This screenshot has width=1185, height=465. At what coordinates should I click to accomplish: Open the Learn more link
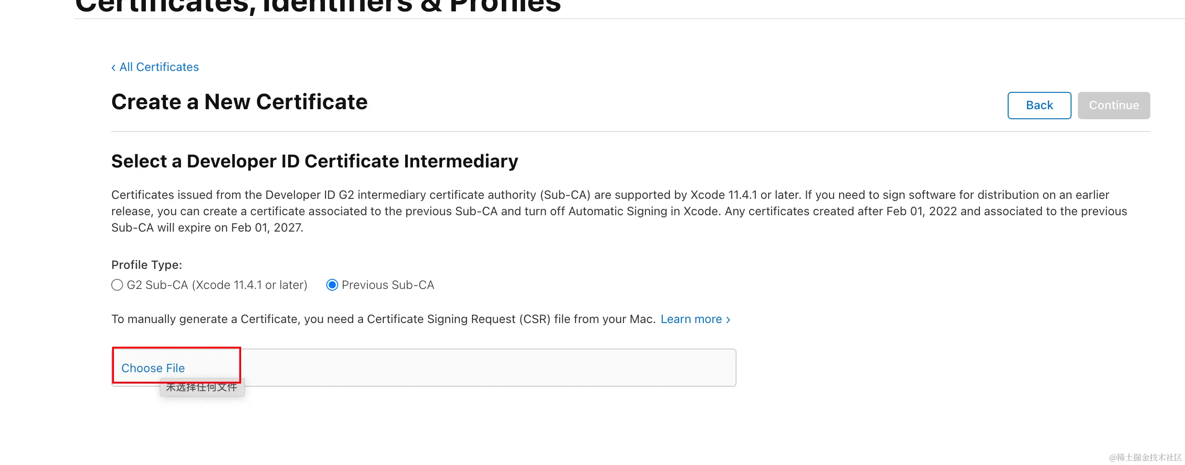click(x=690, y=319)
